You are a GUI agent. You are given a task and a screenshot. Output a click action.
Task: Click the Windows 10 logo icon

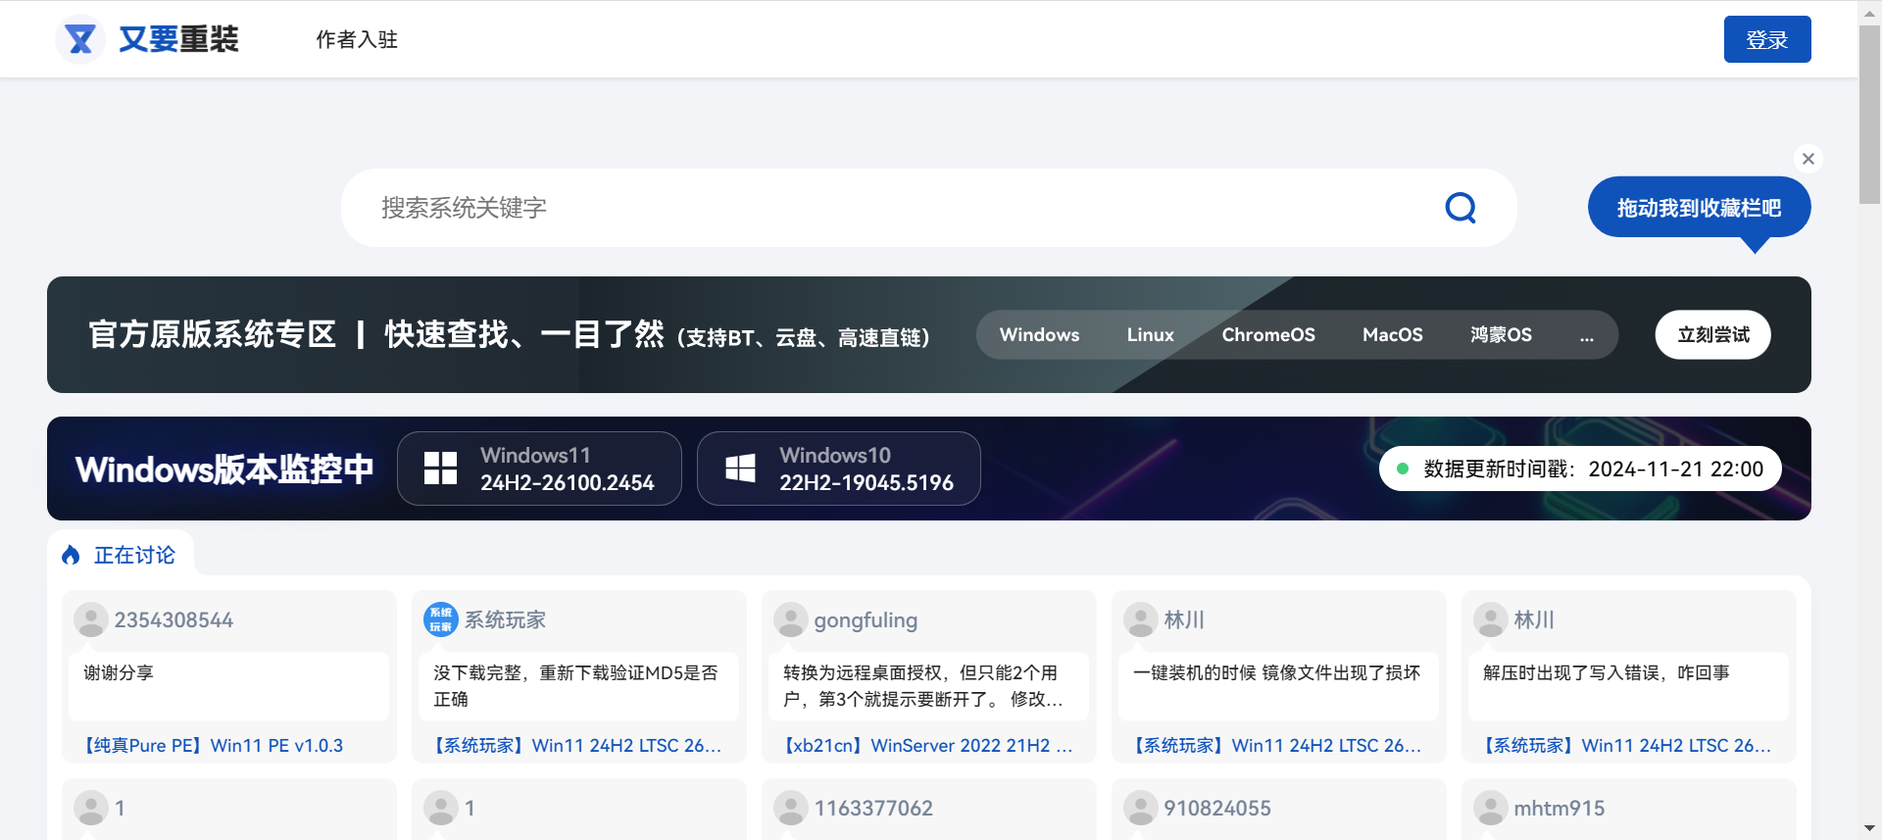coord(740,469)
